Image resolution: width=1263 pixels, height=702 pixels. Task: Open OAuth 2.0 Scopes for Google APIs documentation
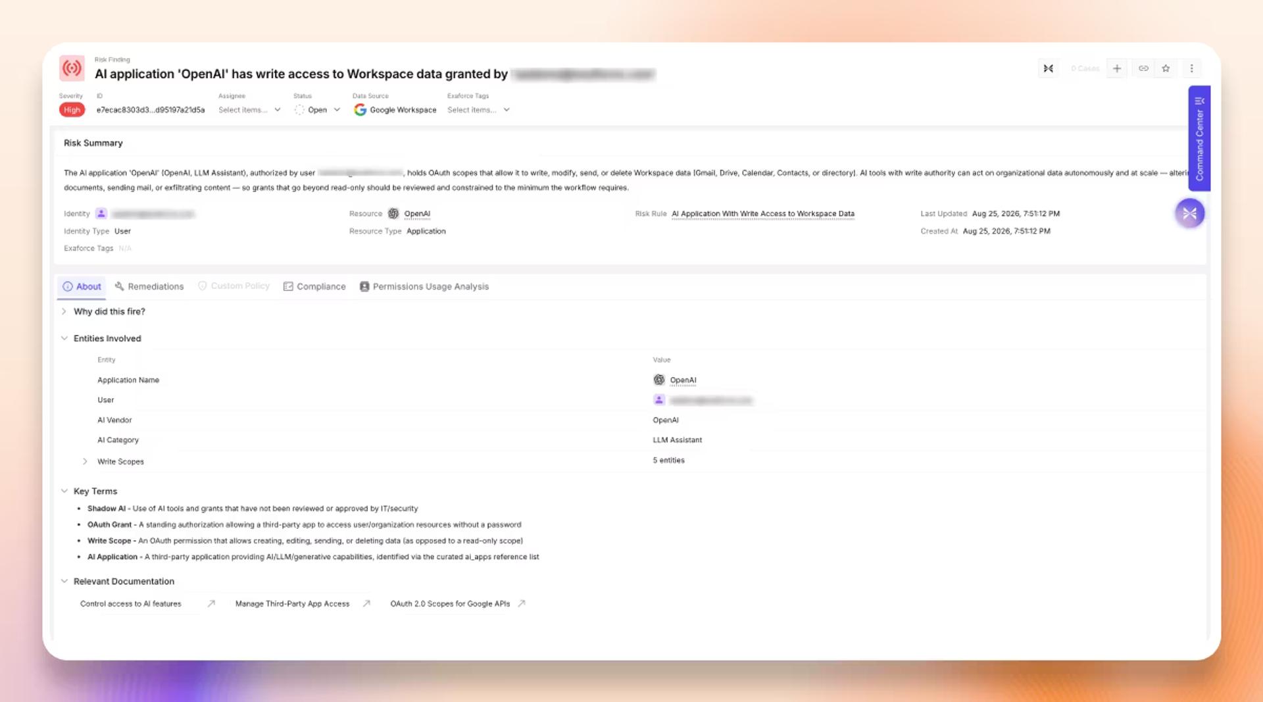450,603
